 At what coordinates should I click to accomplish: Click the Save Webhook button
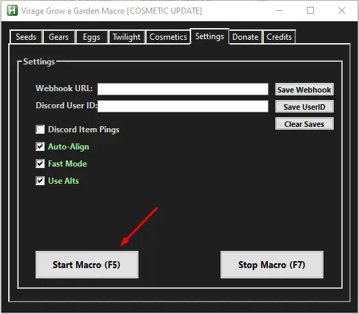(304, 89)
